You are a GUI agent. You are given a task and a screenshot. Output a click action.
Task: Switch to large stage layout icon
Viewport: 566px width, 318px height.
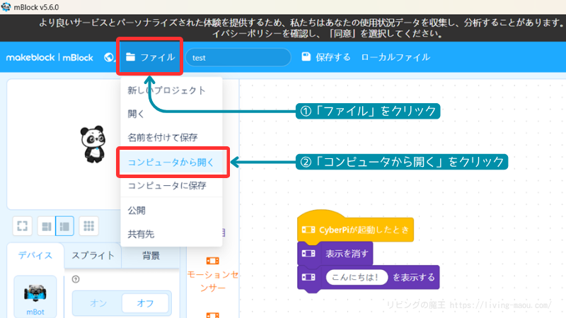(x=64, y=226)
